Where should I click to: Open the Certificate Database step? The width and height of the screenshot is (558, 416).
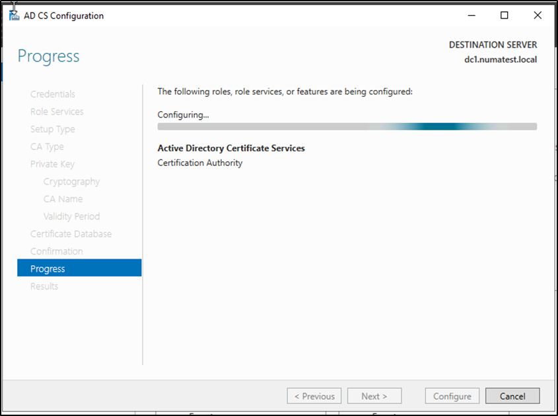(x=71, y=234)
